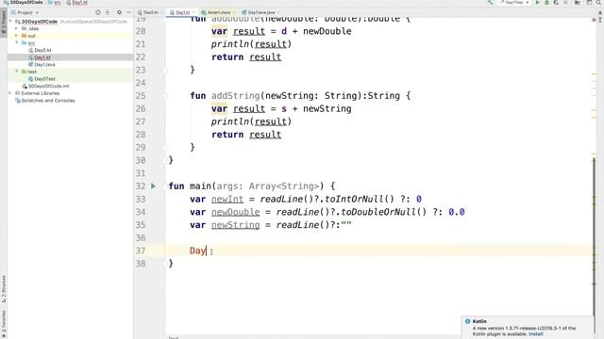Click the run gutter arrow beside fun main
Screen dimensions: 604x339
coord(153,186)
